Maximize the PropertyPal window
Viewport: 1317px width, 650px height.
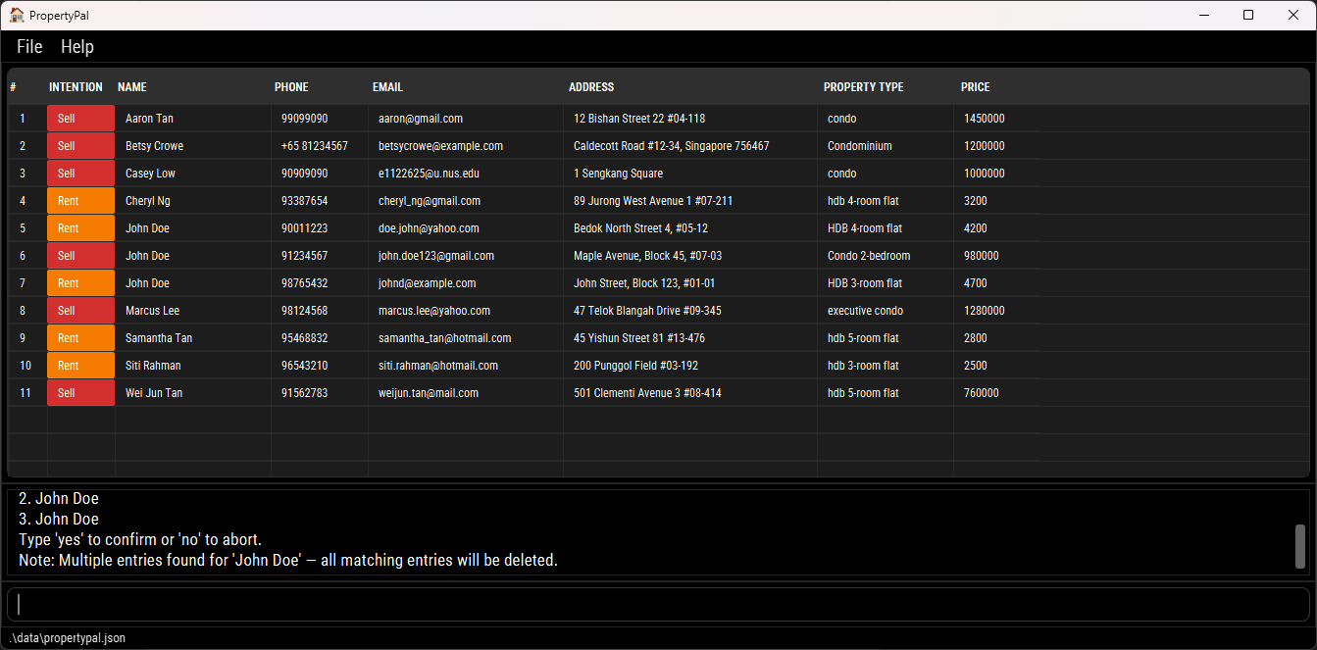tap(1247, 15)
